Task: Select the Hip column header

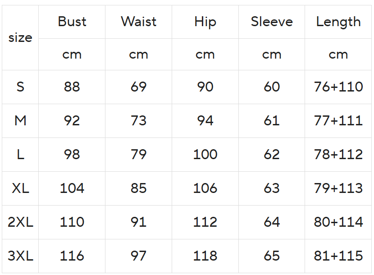Action: [205, 22]
